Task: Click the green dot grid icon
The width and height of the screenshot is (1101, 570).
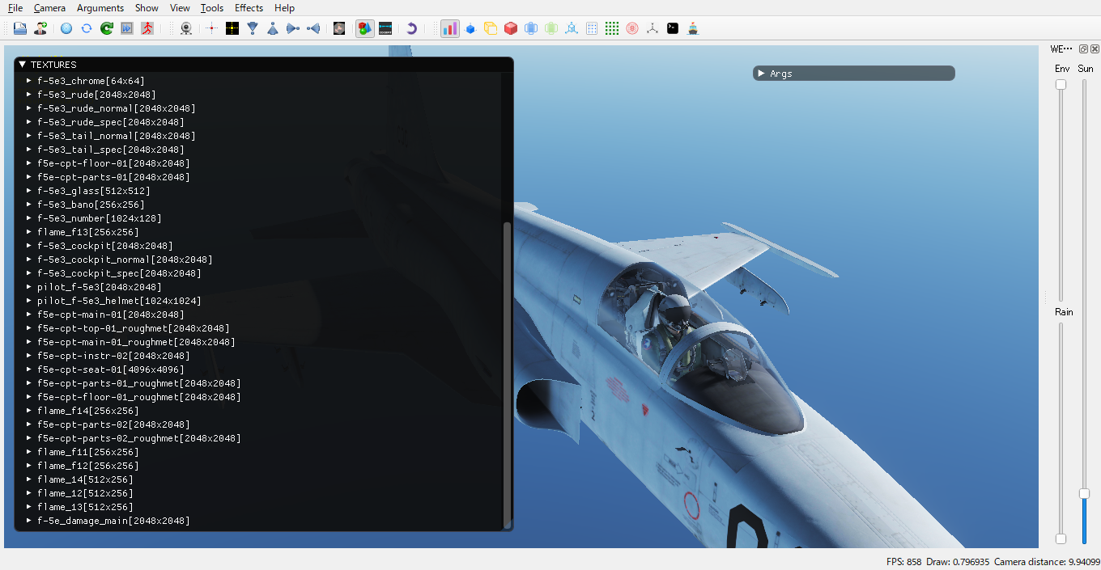Action: click(612, 28)
